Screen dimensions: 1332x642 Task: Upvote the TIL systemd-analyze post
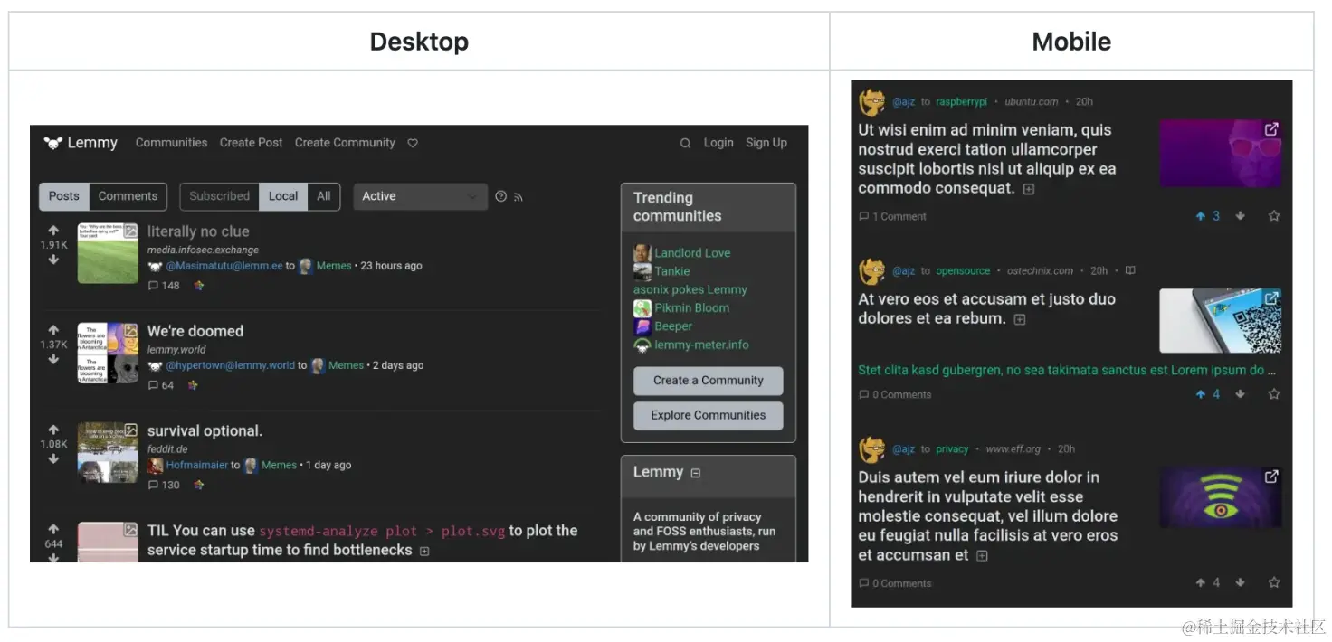pos(53,529)
